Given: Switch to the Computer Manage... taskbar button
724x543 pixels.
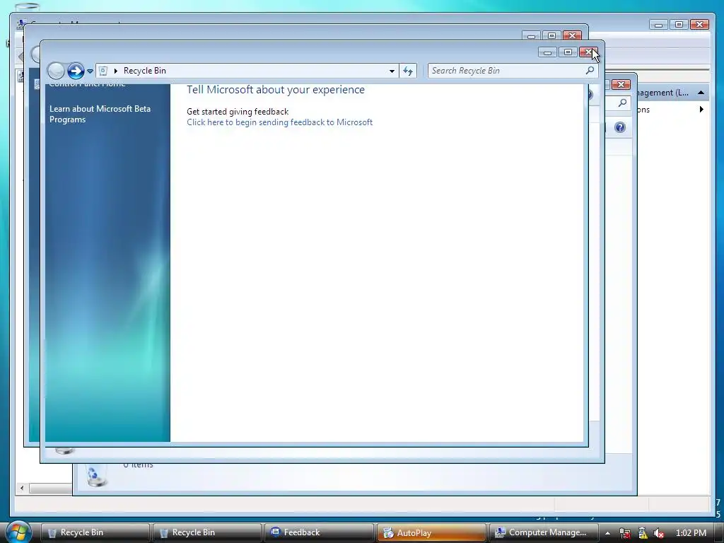Looking at the screenshot, I should 543,532.
